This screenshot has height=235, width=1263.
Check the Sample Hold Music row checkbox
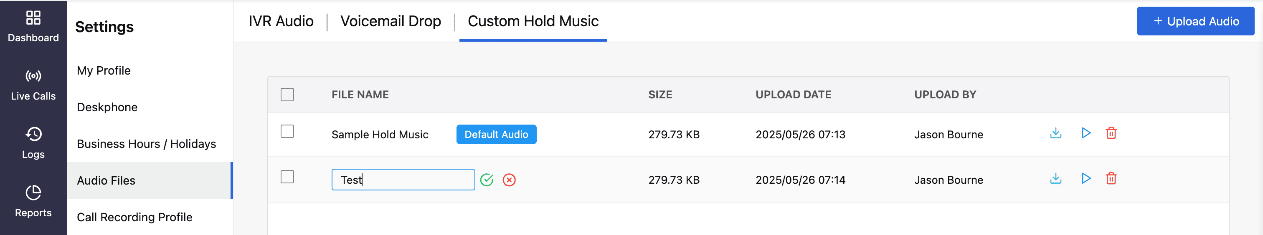pos(287,132)
